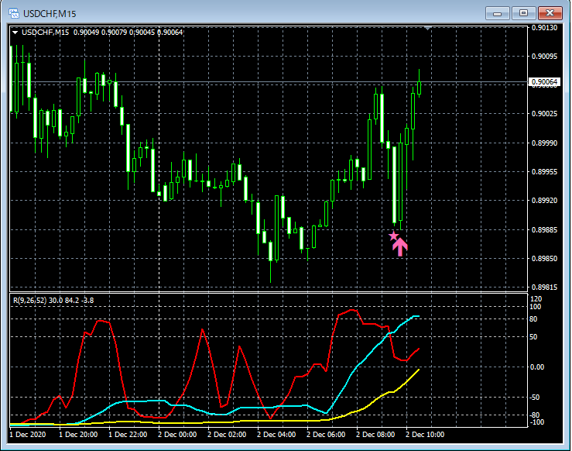Image resolution: width=572 pixels, height=451 pixels.
Task: Open the USDCHF,M15 one-click trading triangle
Action: click(15, 32)
